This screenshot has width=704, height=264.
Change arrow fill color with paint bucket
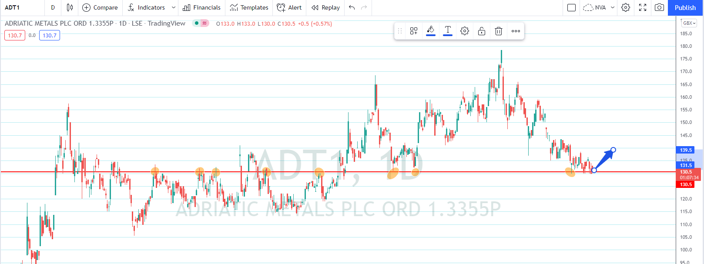tap(431, 31)
